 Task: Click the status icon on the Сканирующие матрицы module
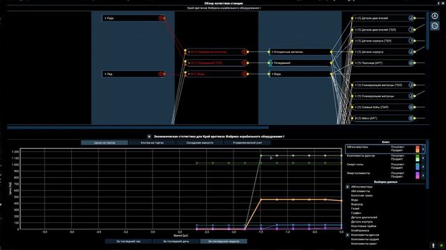tap(410, 96)
